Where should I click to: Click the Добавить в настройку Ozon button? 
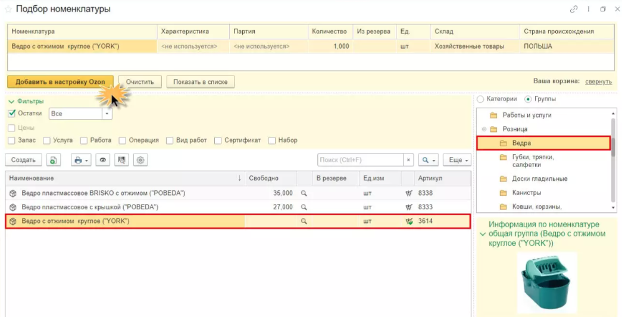tap(60, 82)
